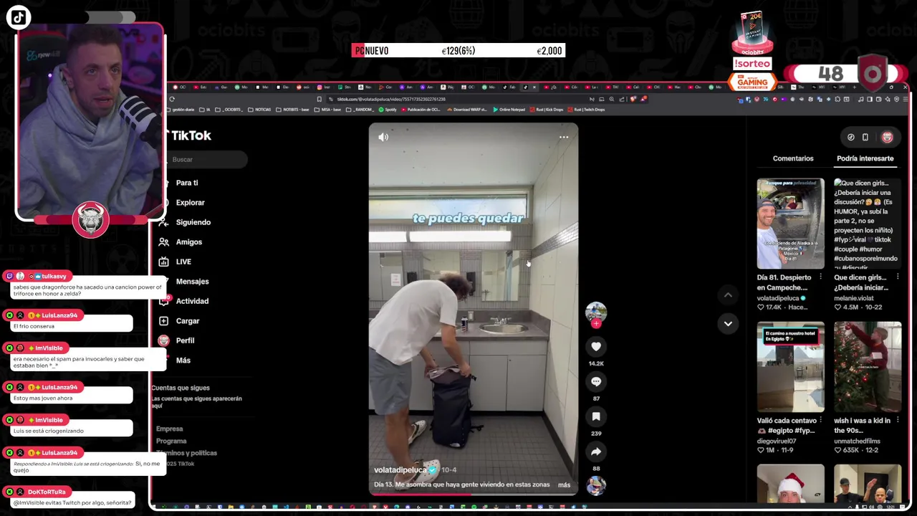Screen dimensions: 917x516
Task: Click the phone app icon in top pill
Action: point(865,137)
